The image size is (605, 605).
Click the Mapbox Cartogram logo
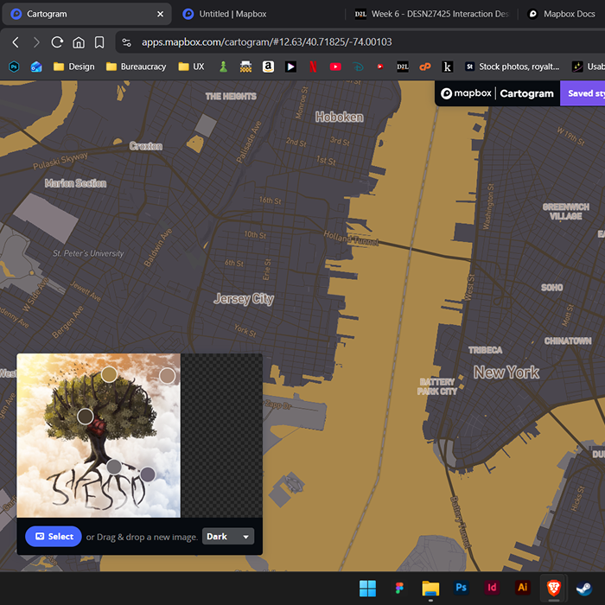click(x=497, y=93)
